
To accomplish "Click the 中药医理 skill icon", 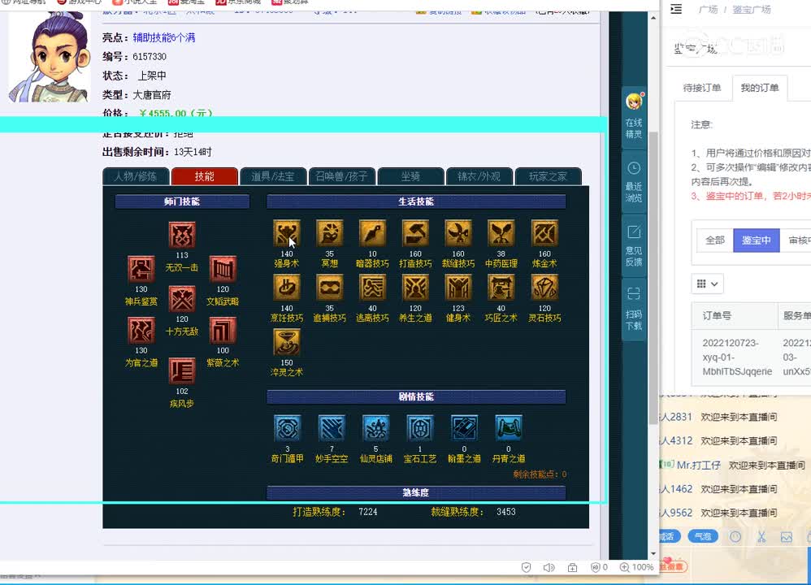I will pyautogui.click(x=501, y=232).
